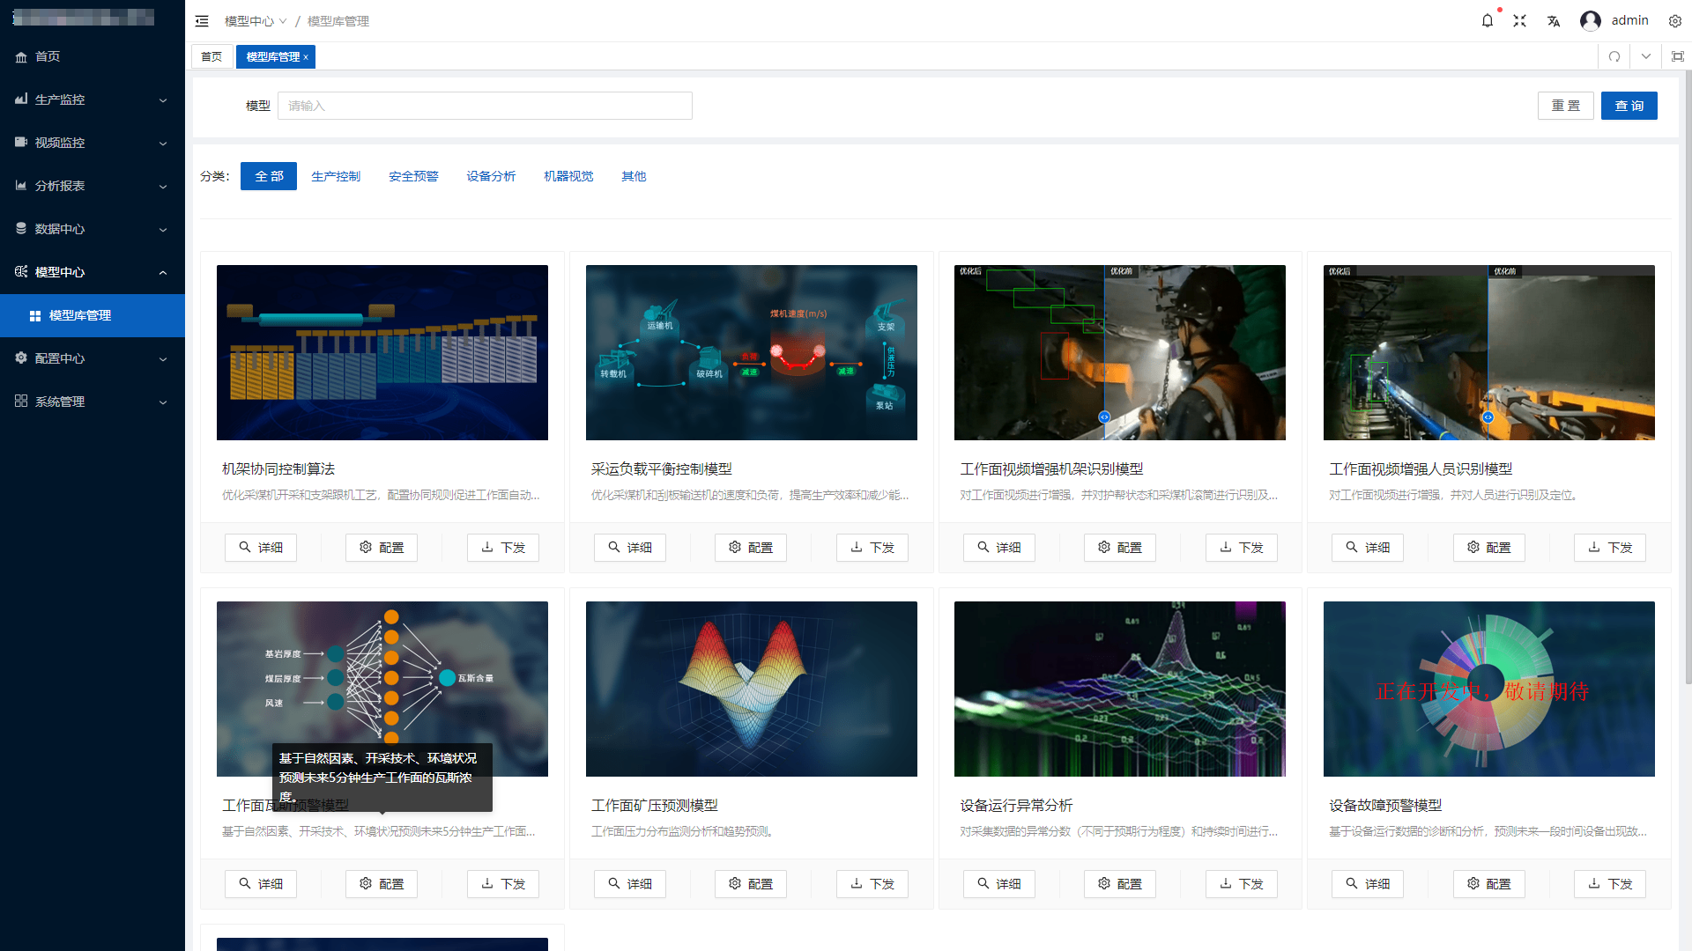
Task: Open the notification bell
Action: click(x=1488, y=20)
